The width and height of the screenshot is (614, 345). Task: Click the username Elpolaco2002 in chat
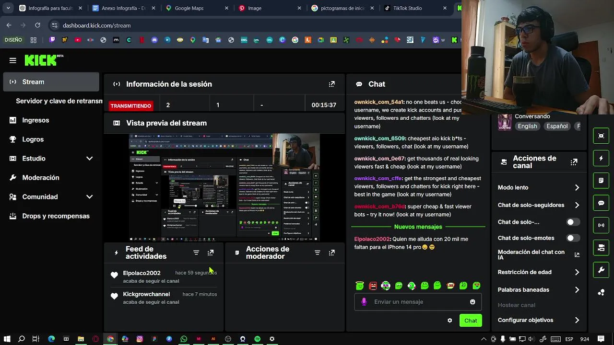tap(372, 239)
